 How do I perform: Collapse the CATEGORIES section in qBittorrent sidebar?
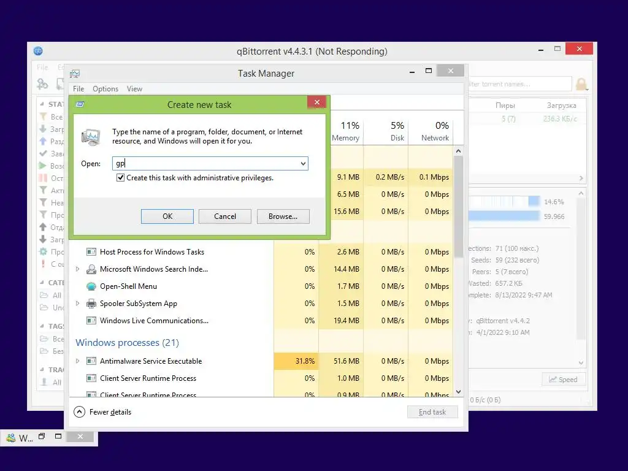(x=42, y=282)
